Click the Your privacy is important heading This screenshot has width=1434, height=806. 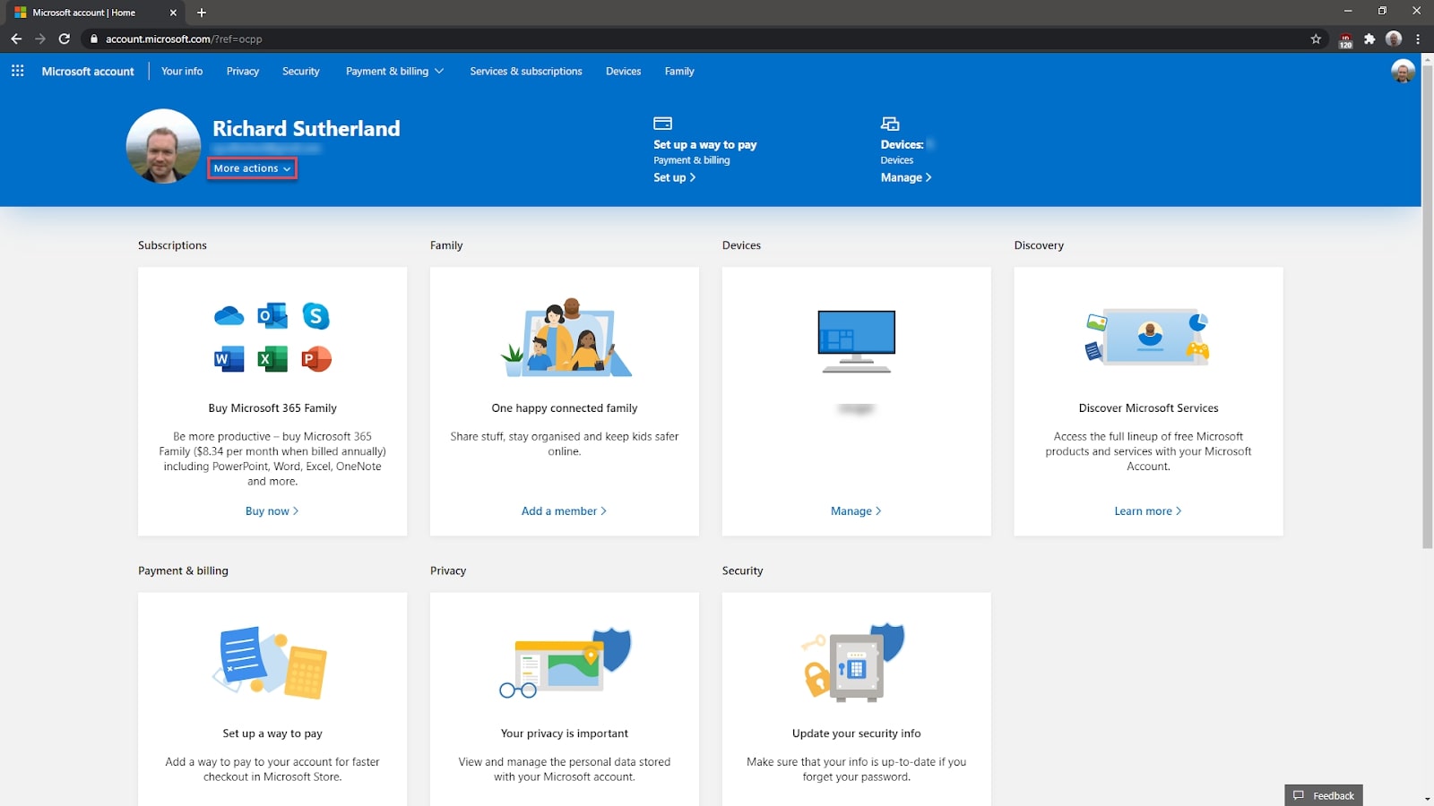tap(565, 733)
